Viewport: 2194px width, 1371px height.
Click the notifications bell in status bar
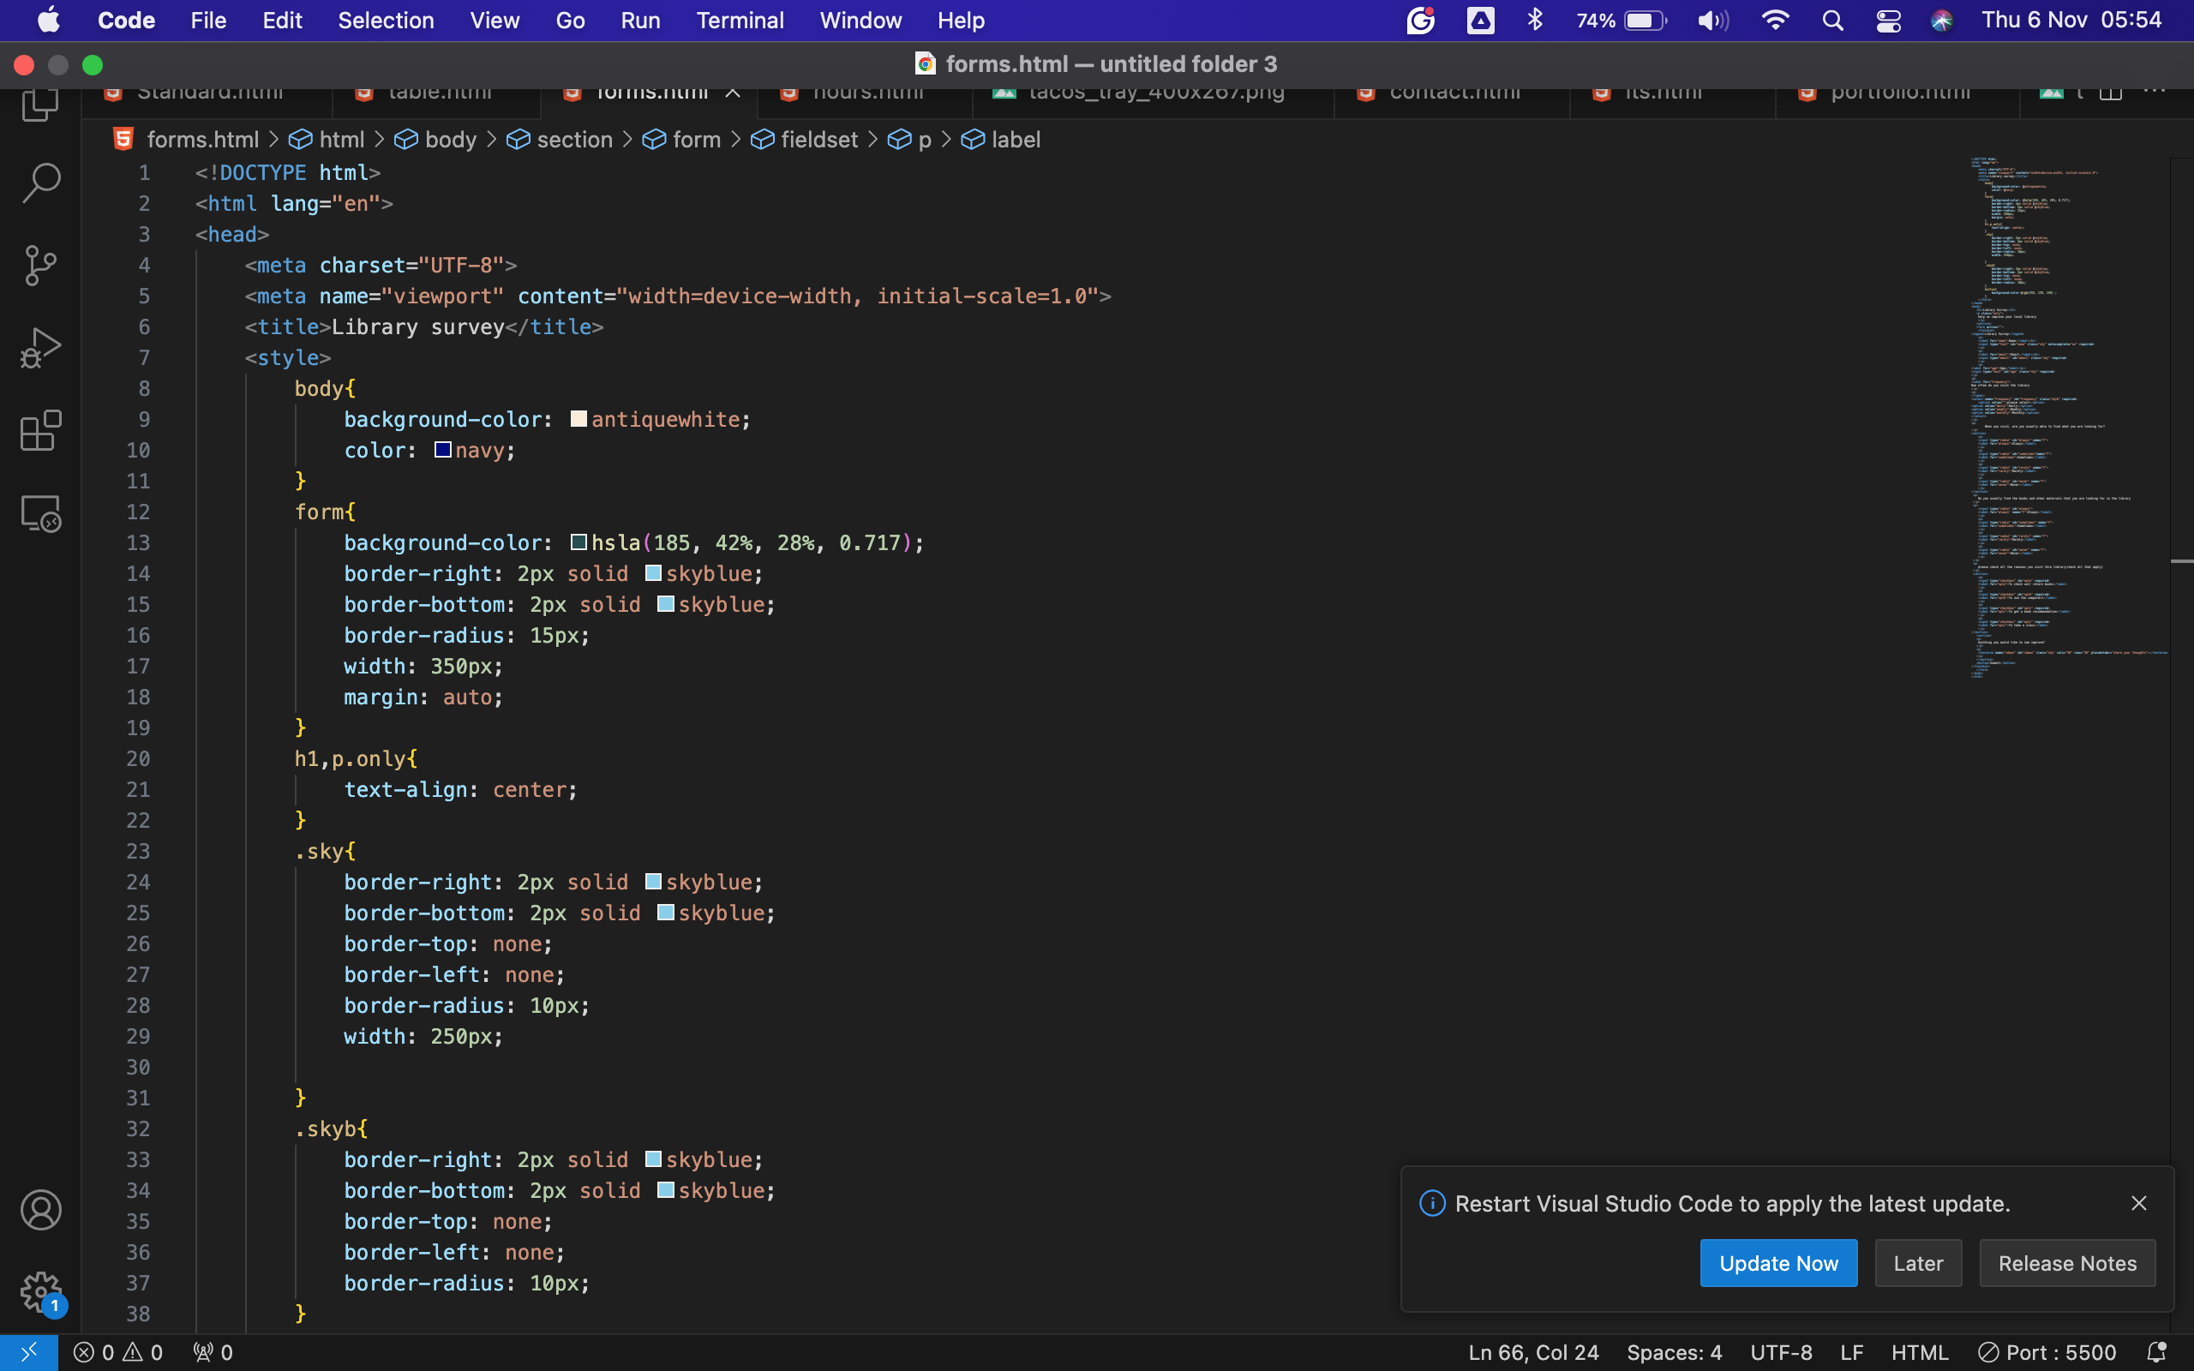pyautogui.click(x=2157, y=1352)
